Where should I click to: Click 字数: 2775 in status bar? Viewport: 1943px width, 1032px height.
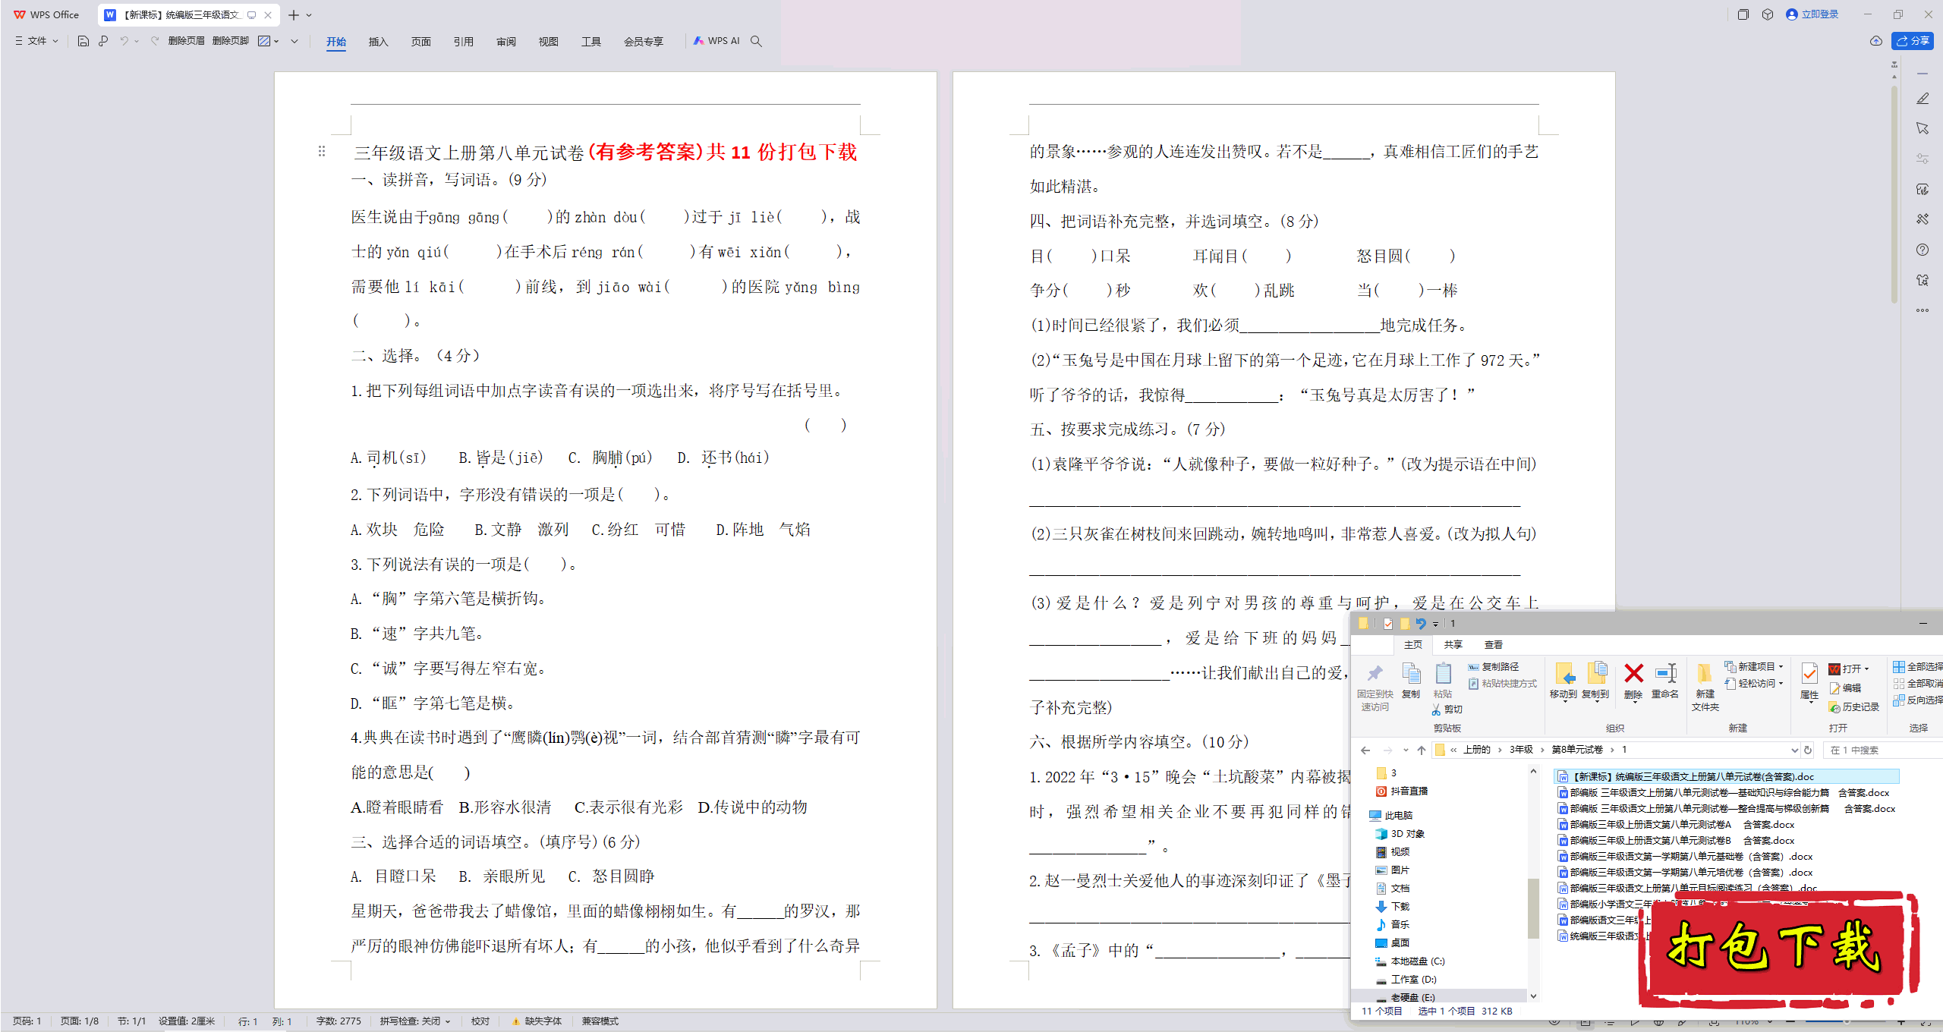tap(339, 1021)
